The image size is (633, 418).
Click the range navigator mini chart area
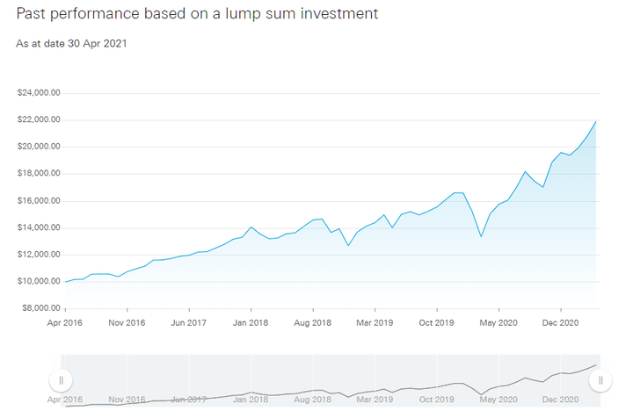coord(331,380)
